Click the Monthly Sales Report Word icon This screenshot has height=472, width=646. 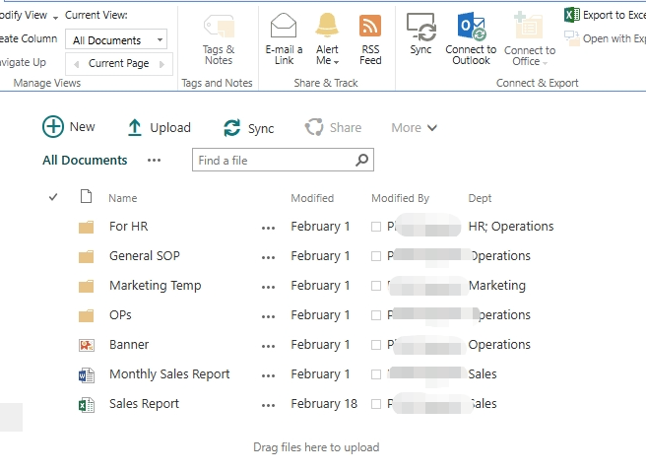pos(87,375)
